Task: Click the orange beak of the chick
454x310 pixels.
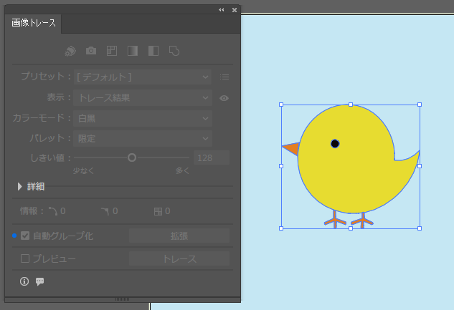Action: click(x=292, y=148)
